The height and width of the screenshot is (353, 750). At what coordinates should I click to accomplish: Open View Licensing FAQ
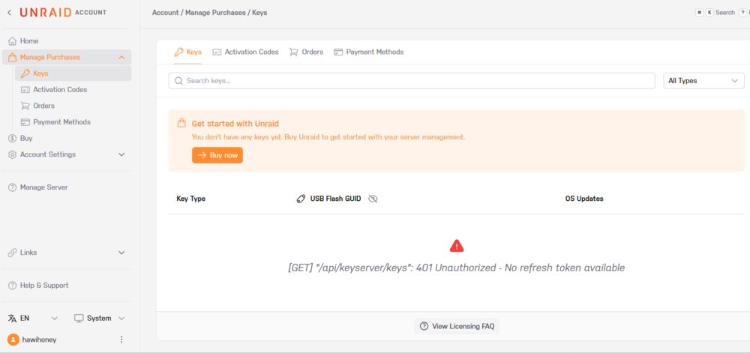[x=456, y=326]
